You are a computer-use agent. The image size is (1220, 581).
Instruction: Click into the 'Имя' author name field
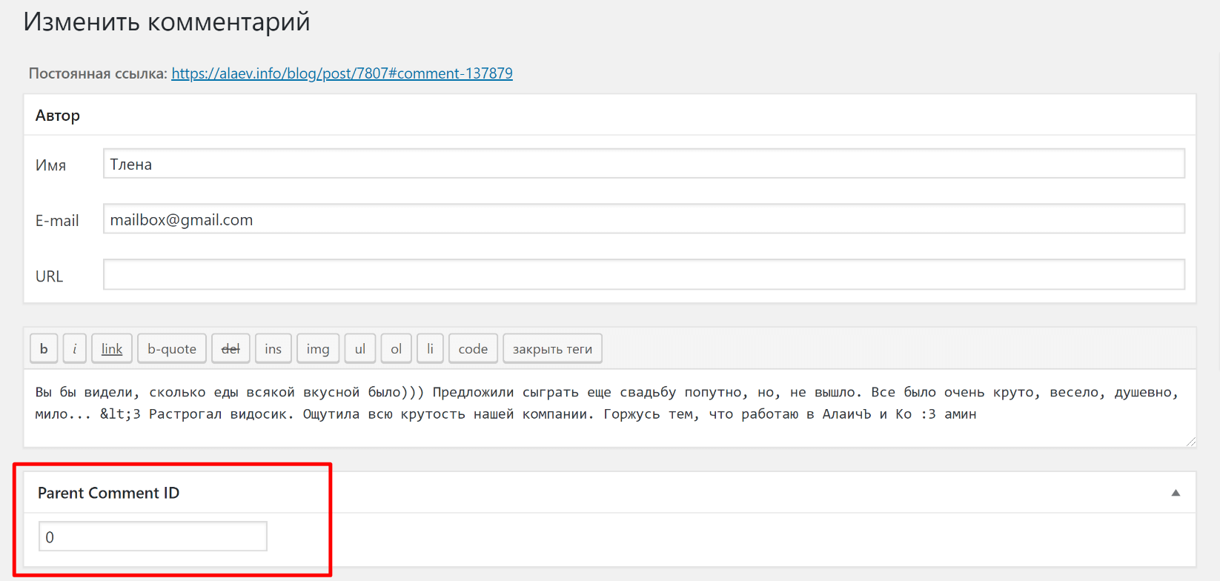tap(643, 164)
